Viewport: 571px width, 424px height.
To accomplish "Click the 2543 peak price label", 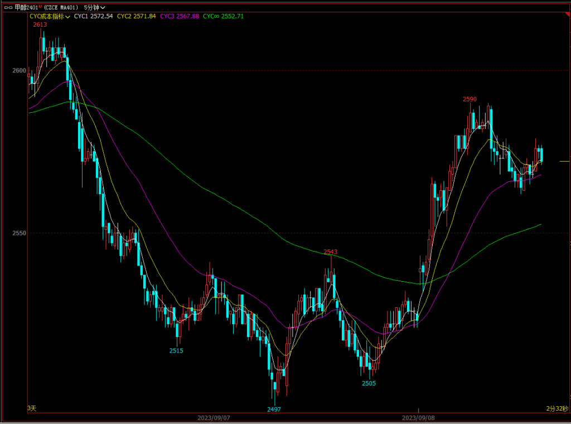I will click(x=331, y=252).
